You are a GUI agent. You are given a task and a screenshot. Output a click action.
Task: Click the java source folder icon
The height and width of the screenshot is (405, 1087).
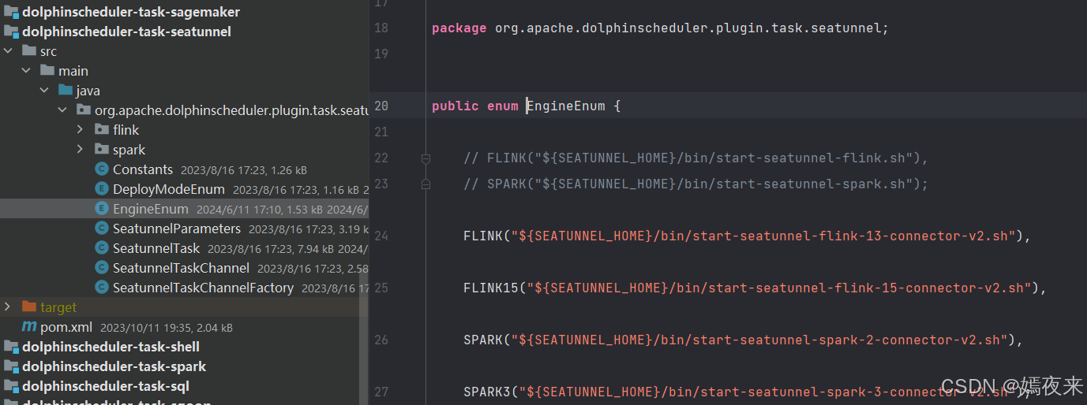[x=66, y=91]
